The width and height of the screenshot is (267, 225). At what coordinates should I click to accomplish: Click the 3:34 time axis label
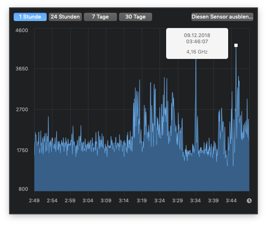pyautogui.click(x=195, y=201)
